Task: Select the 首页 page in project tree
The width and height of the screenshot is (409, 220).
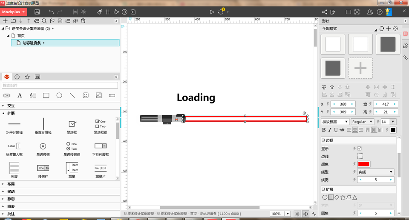Action: [x=21, y=36]
